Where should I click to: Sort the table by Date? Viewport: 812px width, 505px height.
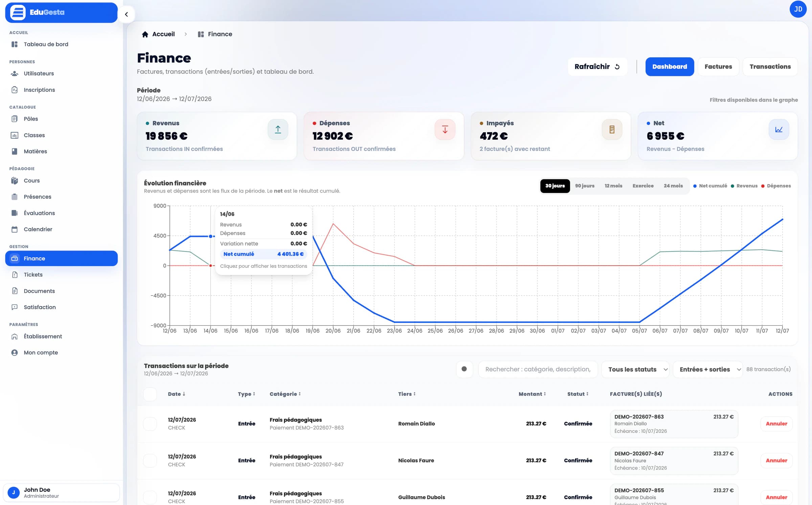point(177,394)
